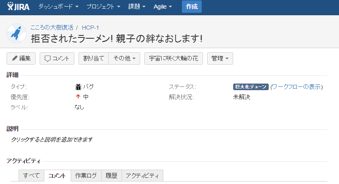The width and height of the screenshot is (339, 184).
Task: Expand the 管理 dropdown
Action: click(220, 58)
